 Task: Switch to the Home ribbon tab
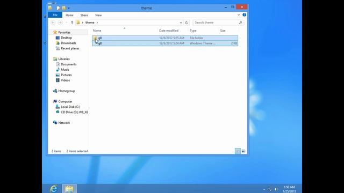click(x=69, y=15)
